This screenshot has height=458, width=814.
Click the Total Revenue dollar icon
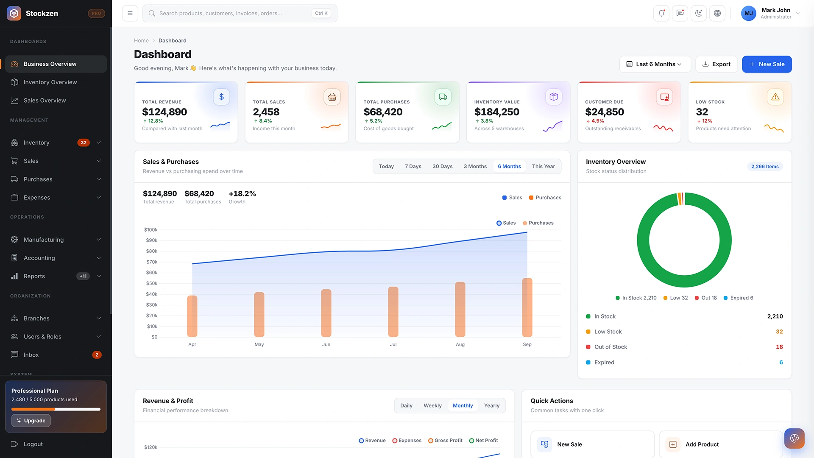click(221, 97)
